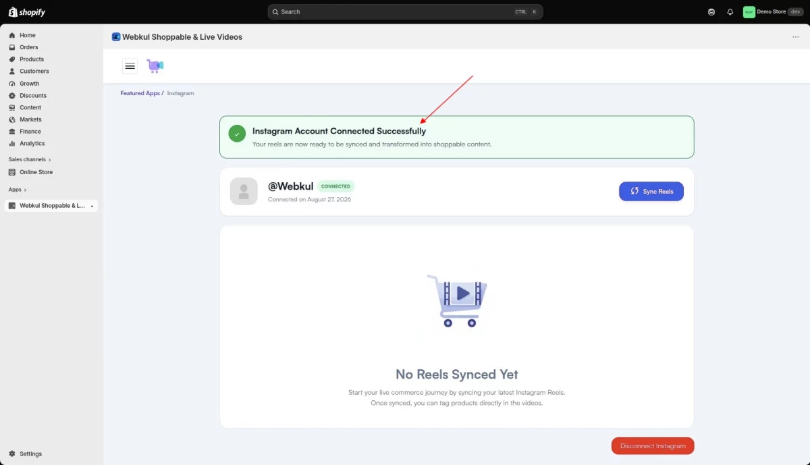Select Webkul Shoppable & Live Videos app entry
The height and width of the screenshot is (465, 810).
tap(52, 206)
